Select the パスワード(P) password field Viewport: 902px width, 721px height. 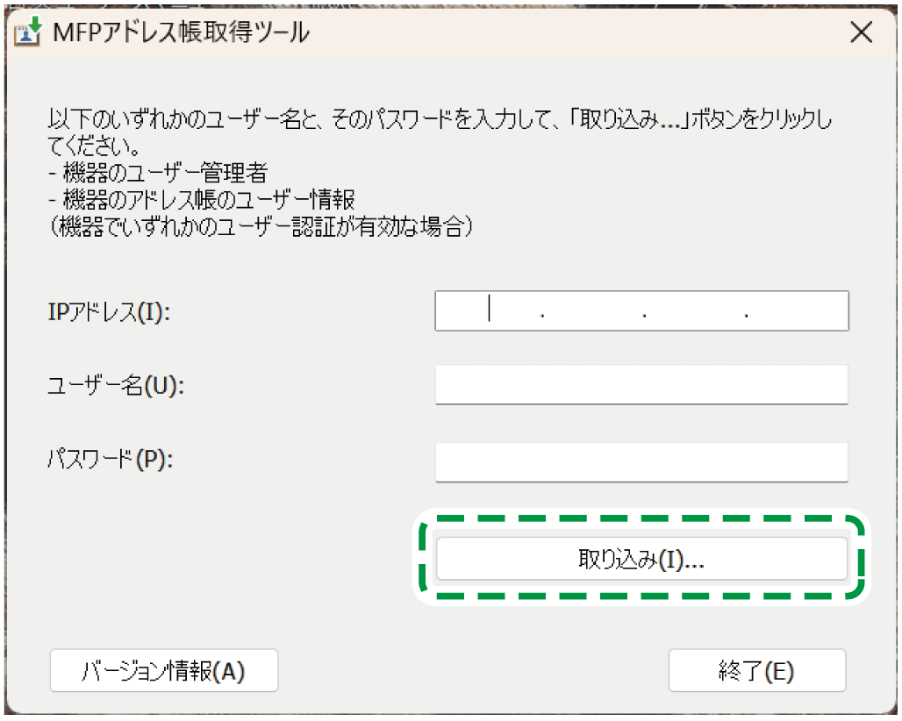[641, 462]
